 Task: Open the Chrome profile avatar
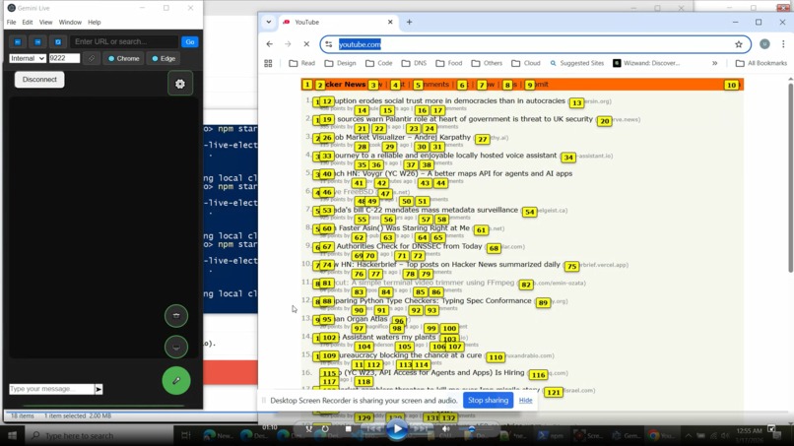pos(764,44)
